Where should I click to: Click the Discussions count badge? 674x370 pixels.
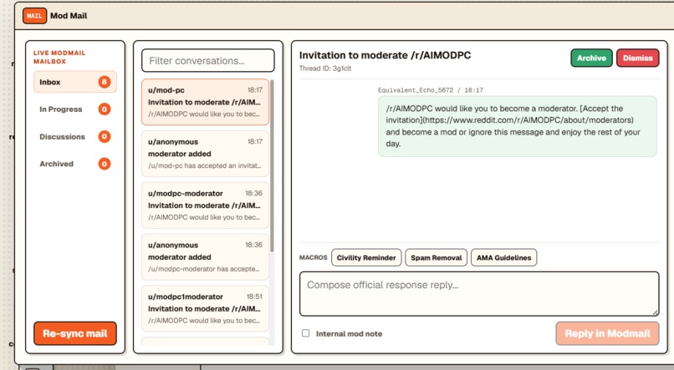coord(104,136)
